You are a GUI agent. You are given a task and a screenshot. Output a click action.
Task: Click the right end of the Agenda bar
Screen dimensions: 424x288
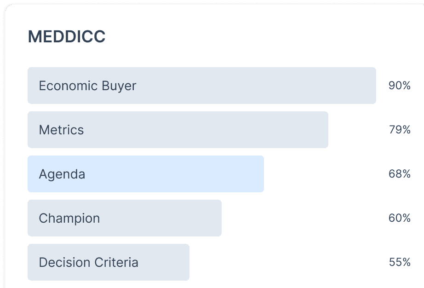pos(258,174)
